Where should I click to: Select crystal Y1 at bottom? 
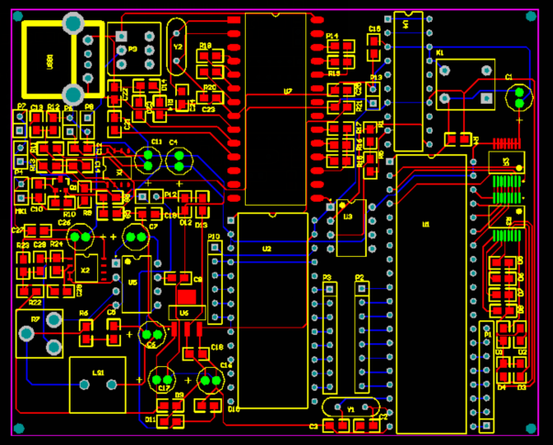pyautogui.click(x=350, y=408)
